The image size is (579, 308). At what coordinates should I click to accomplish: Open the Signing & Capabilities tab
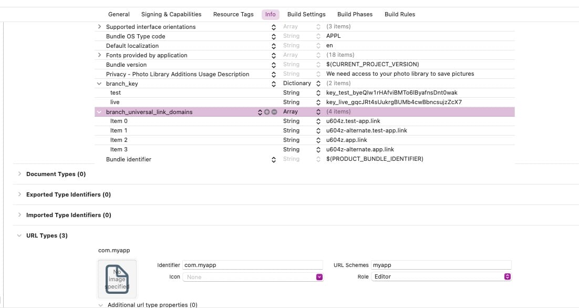point(171,14)
